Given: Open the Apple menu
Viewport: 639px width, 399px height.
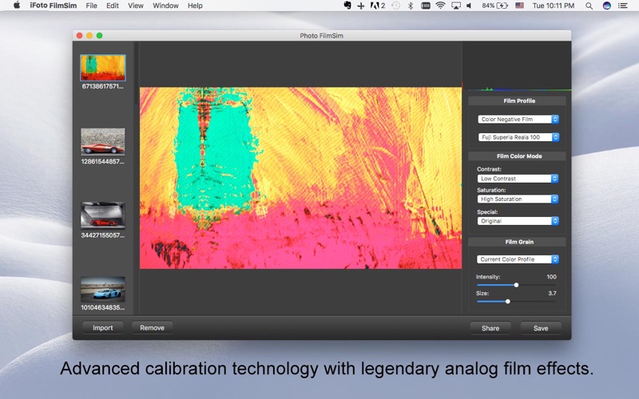Looking at the screenshot, I should [16, 6].
